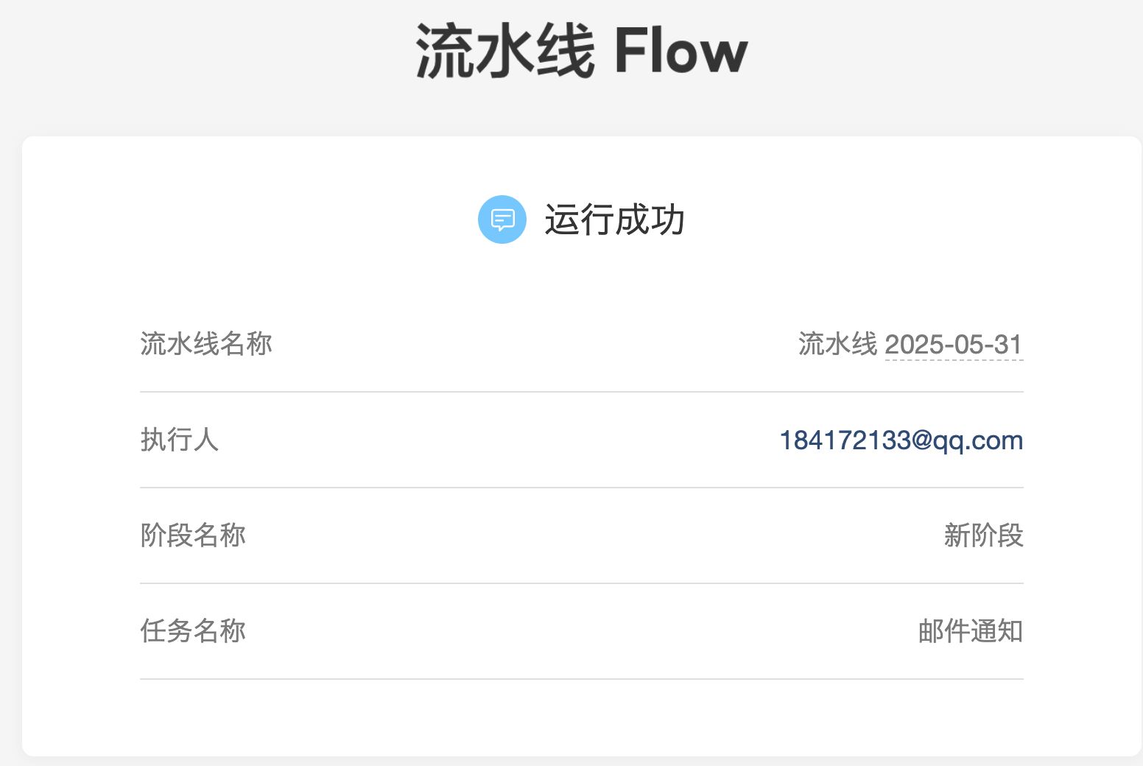Click the 执行人 field label
The image size is (1143, 766).
179,440
